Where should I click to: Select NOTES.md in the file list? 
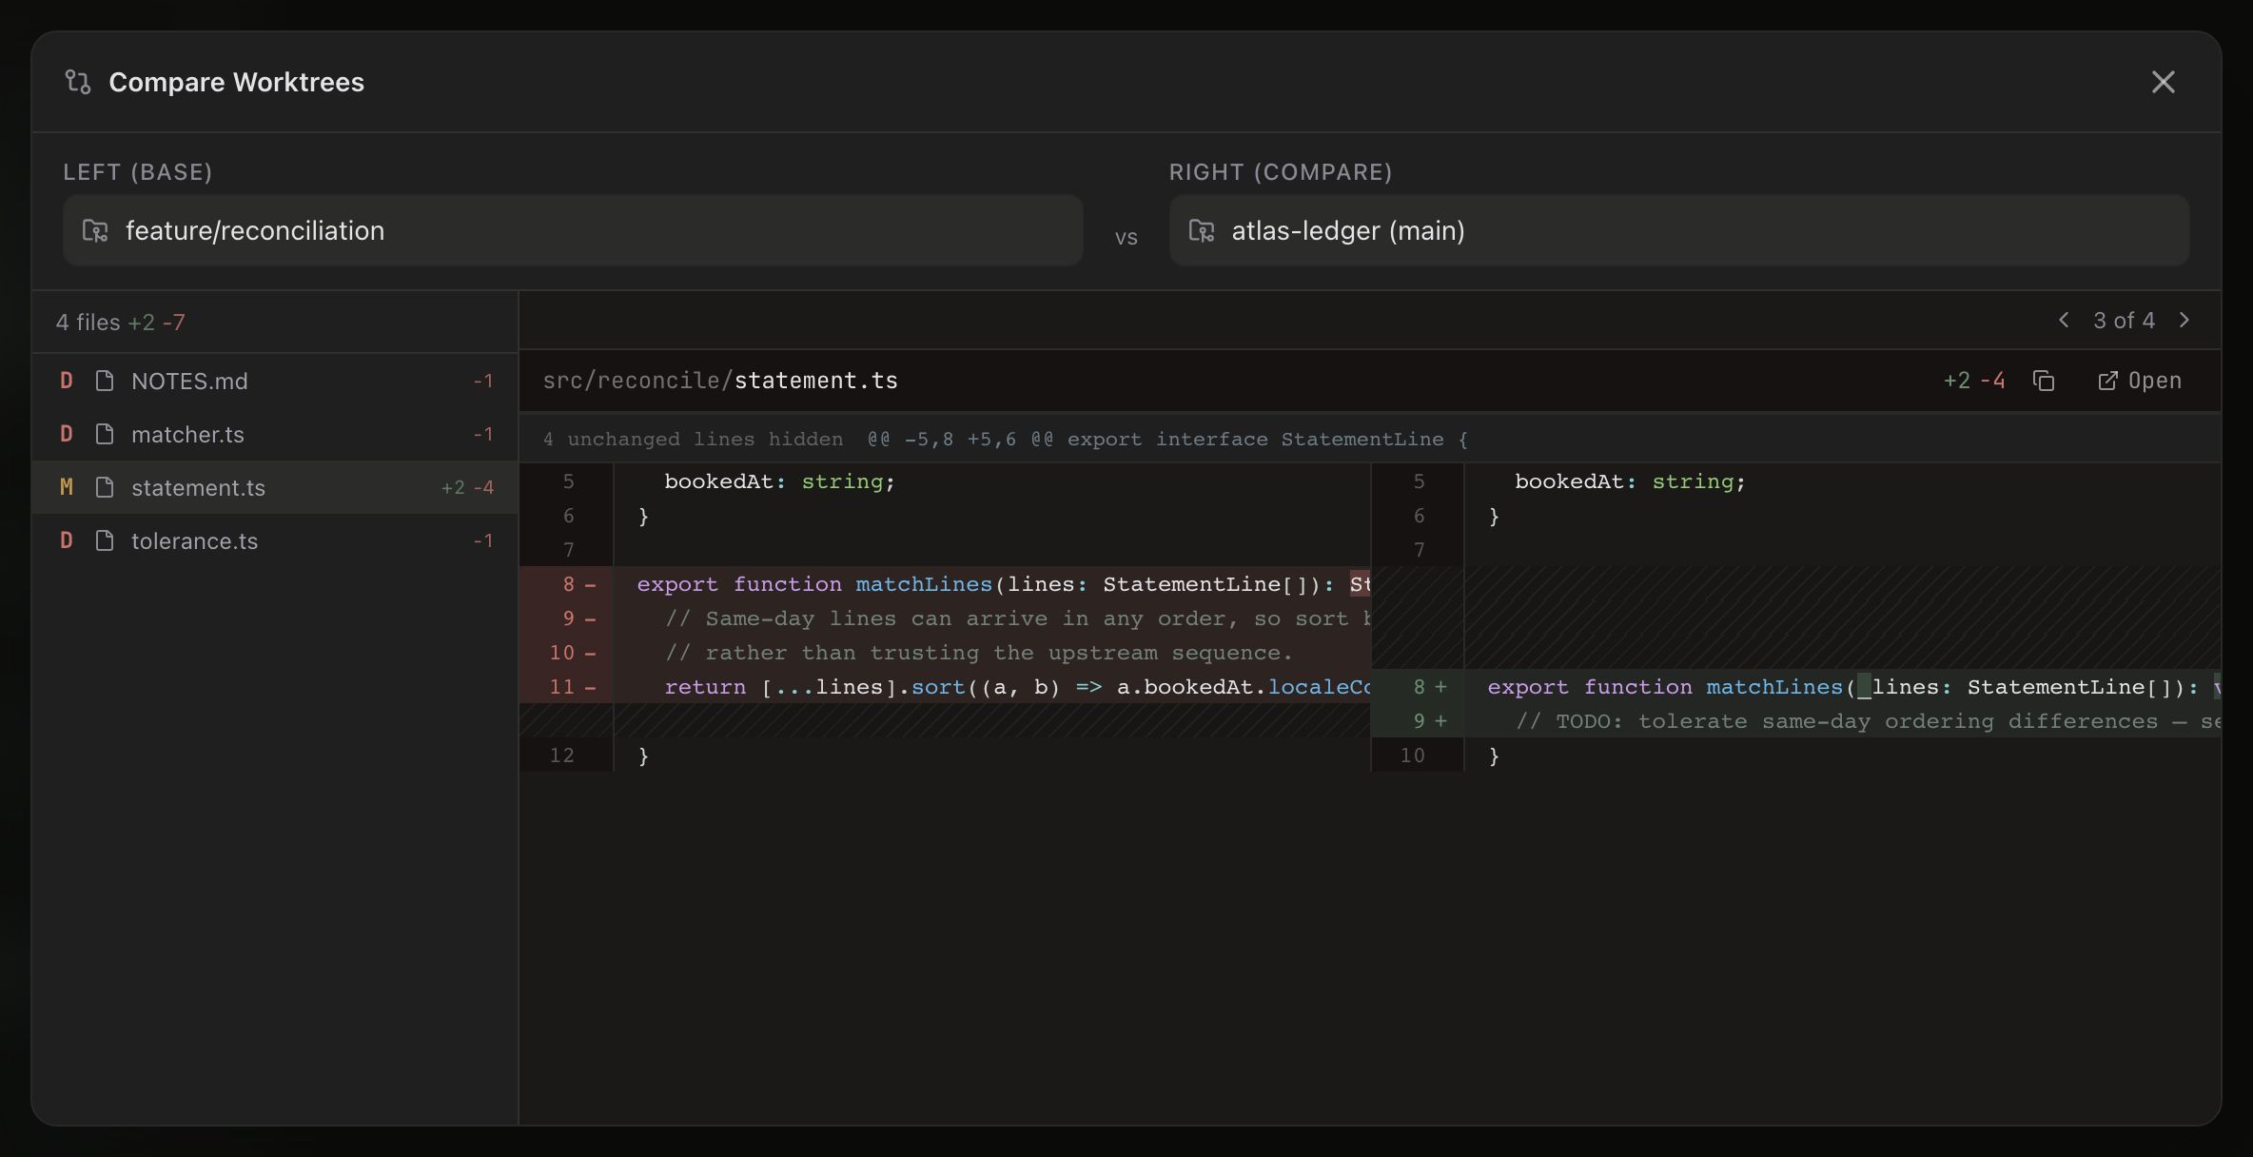coord(275,381)
